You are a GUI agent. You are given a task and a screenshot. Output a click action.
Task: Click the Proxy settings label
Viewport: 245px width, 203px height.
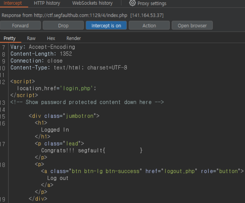tap(152, 3)
